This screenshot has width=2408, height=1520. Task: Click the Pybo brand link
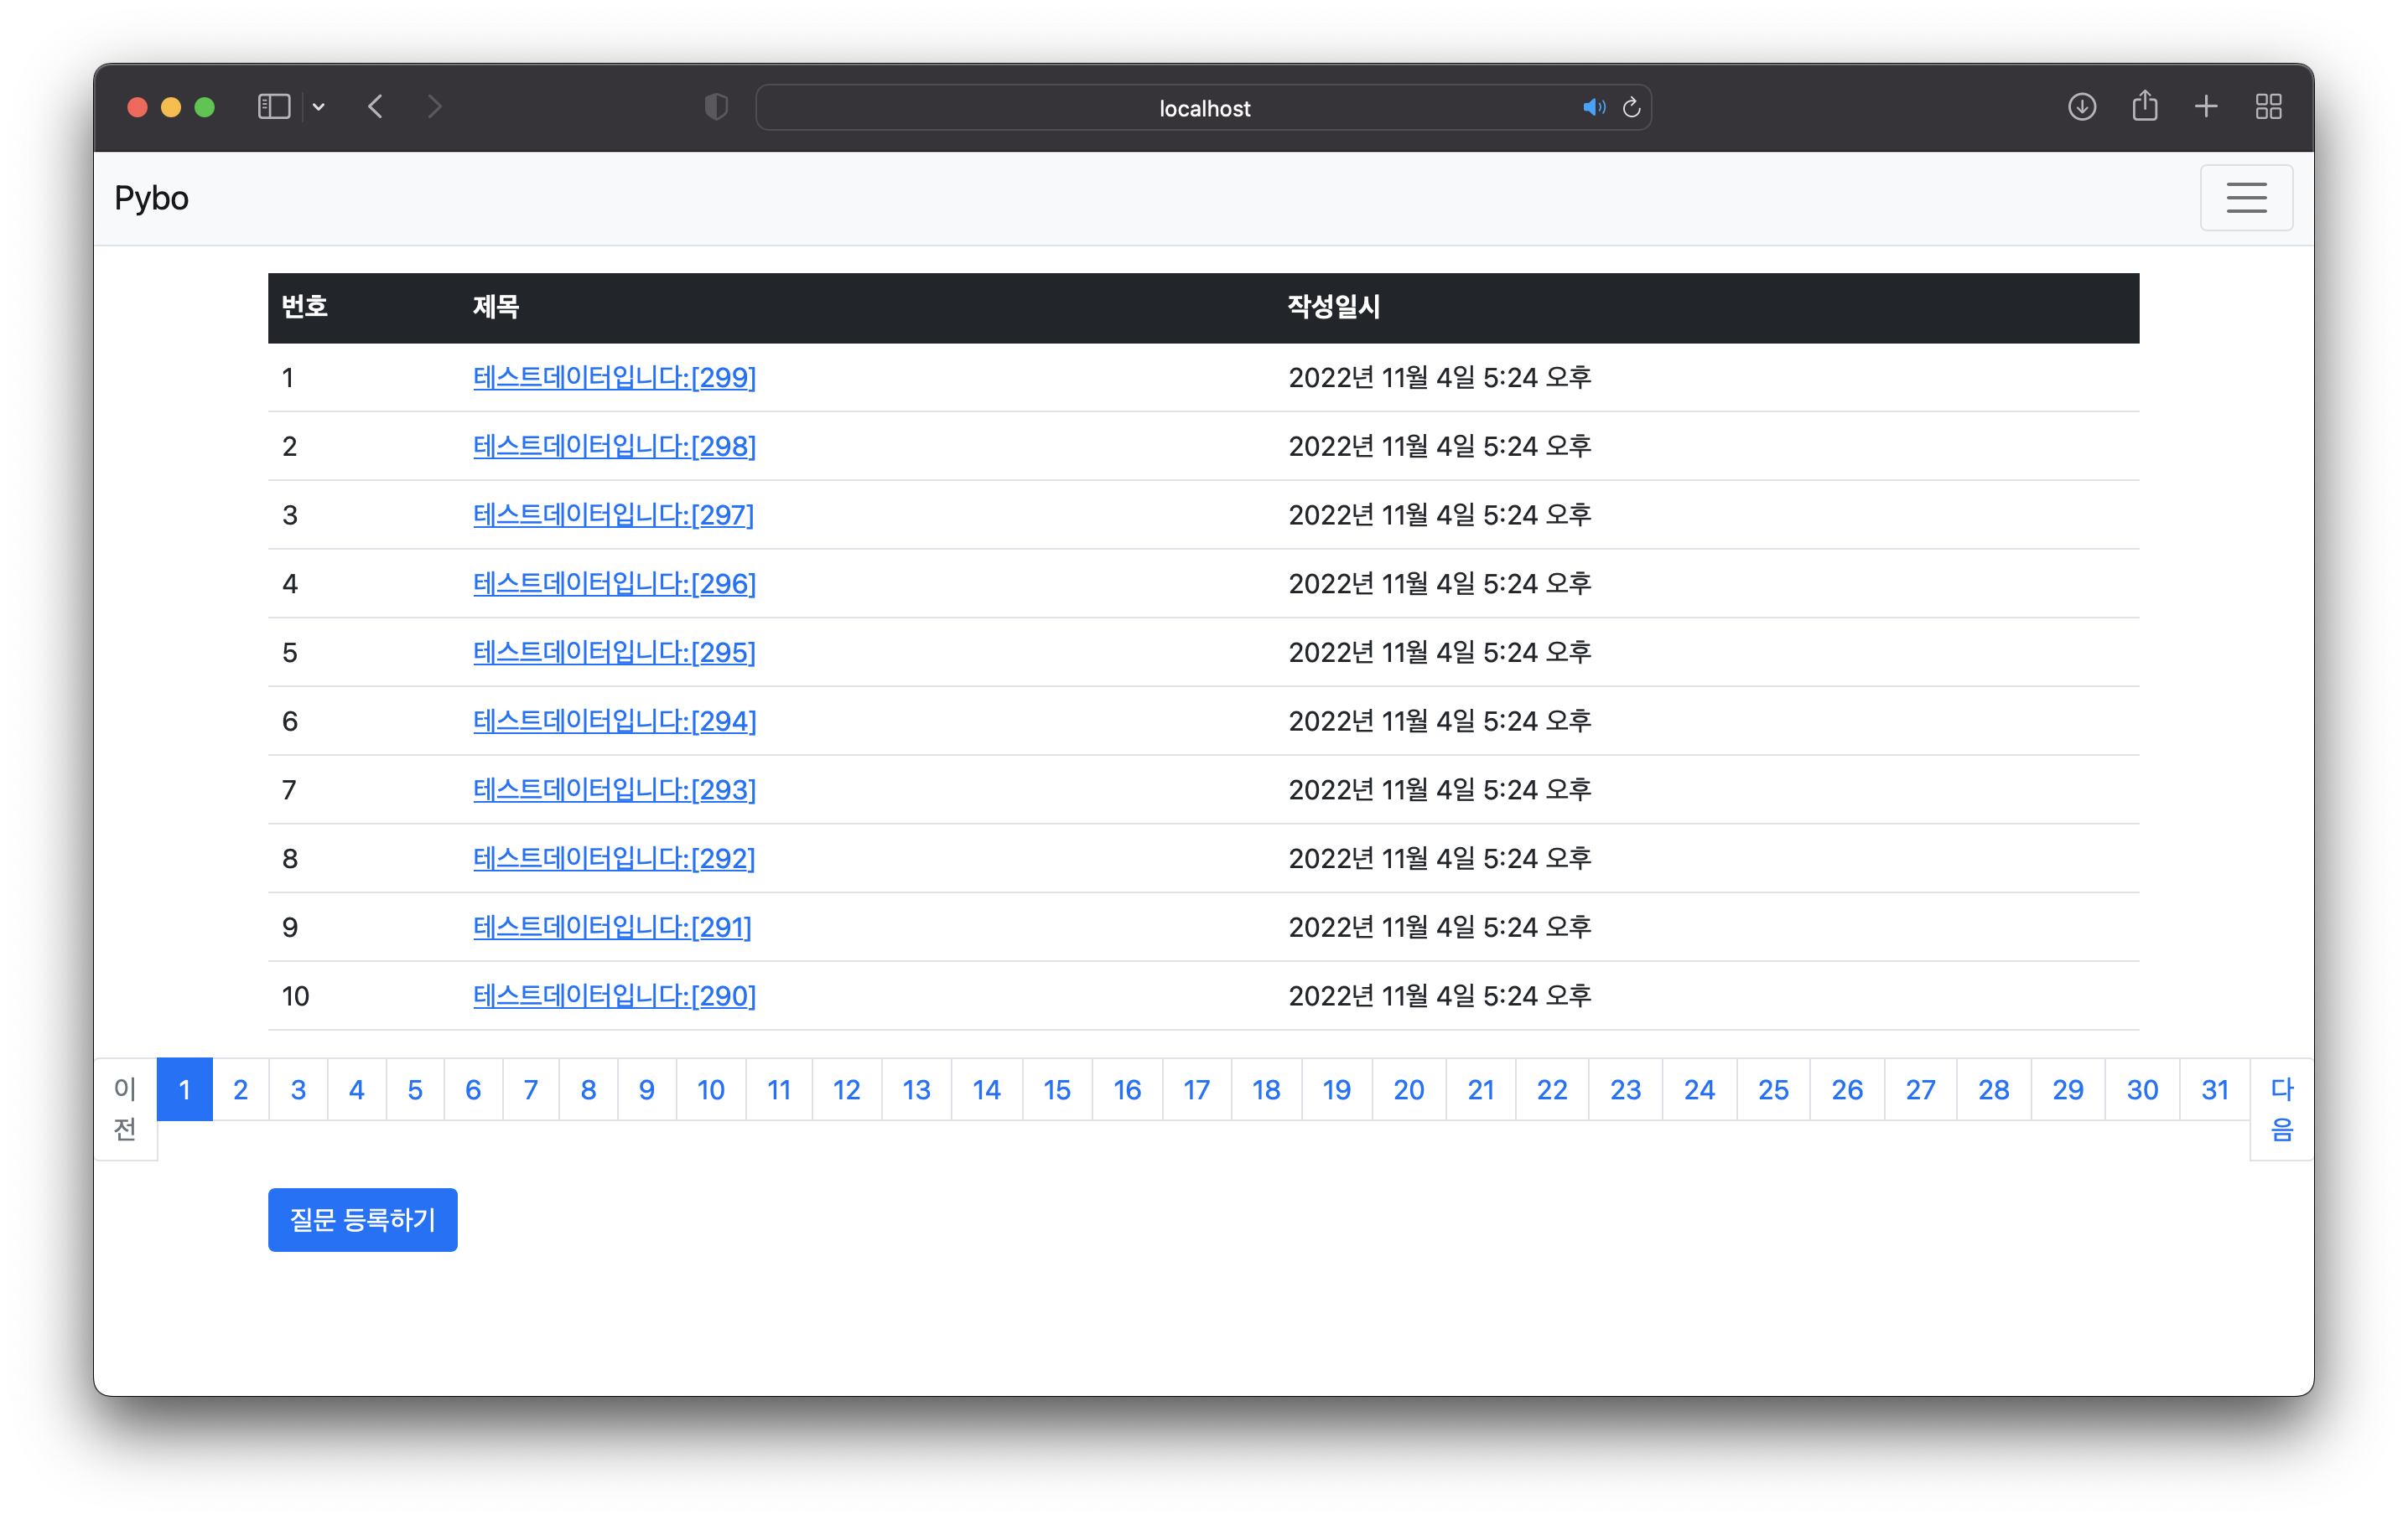pos(151,198)
